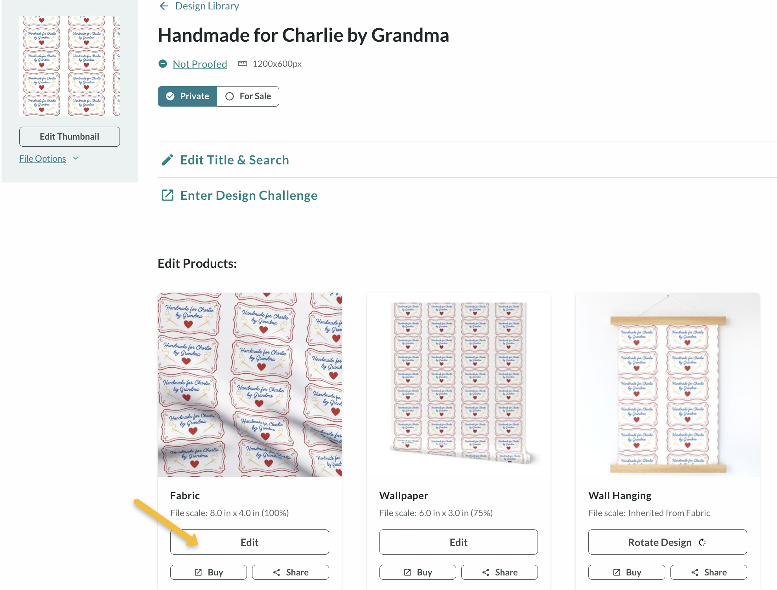777x590 pixels.
Task: Click the buy icon under Wall Hanging
Action: (x=617, y=572)
